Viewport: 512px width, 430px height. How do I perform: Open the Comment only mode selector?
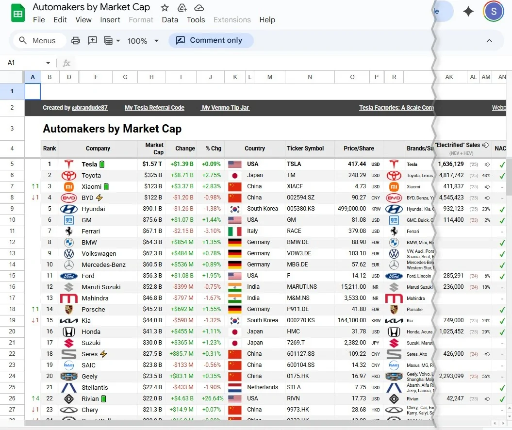pyautogui.click(x=211, y=40)
